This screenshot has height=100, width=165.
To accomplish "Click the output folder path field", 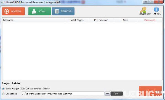I will click(63, 94).
